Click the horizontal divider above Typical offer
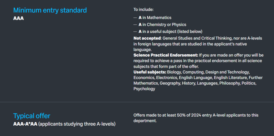The height and width of the screenshot is (136, 274). pos(137,102)
